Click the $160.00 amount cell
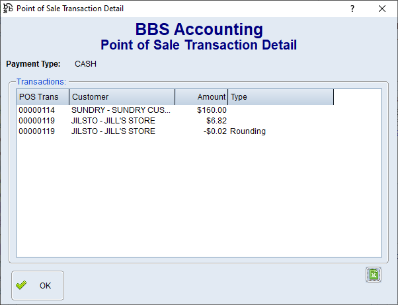This screenshot has height=305, width=398. pyautogui.click(x=212, y=110)
